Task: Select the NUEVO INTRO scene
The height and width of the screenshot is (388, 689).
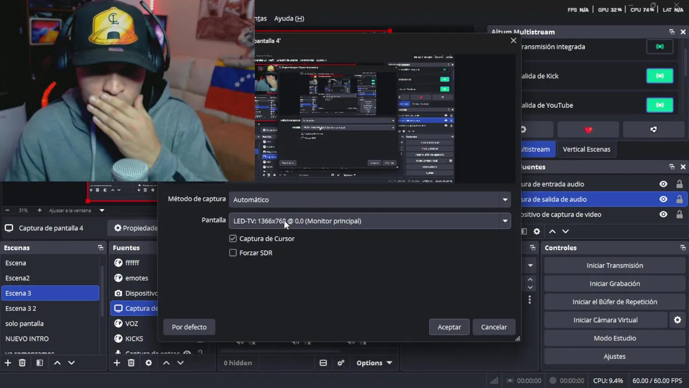Action: pyautogui.click(x=50, y=338)
